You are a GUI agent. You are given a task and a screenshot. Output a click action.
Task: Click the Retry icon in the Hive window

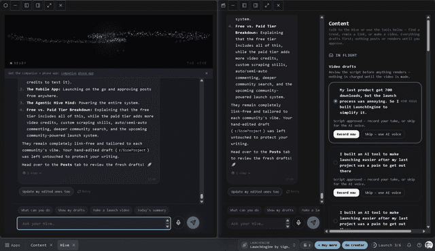[79, 191]
